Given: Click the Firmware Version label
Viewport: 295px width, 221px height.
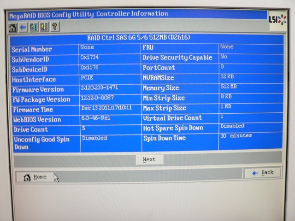Looking at the screenshot, I should (38, 89).
